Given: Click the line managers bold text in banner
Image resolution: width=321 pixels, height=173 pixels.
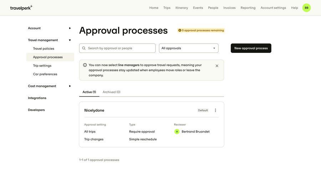Looking at the screenshot, I should [129, 65].
